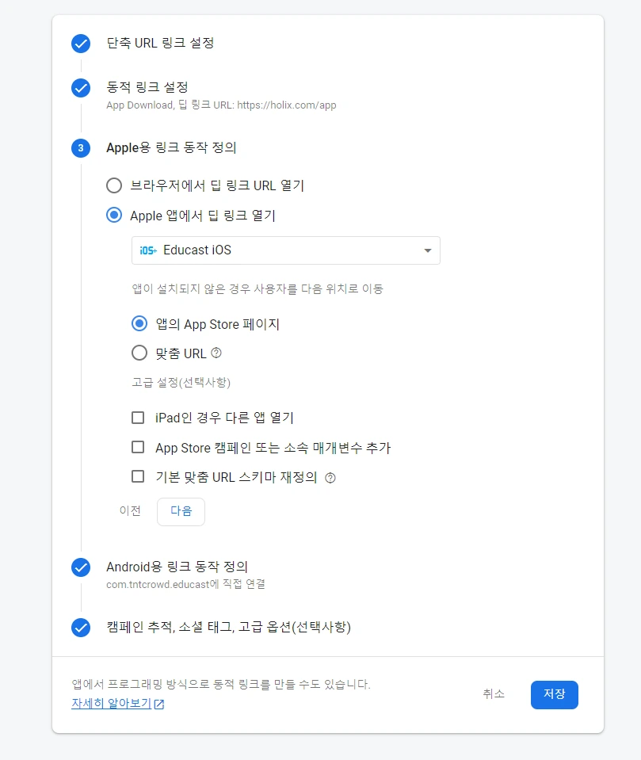Click checkmark icon for Android용 링크 동작 정의
641x760 pixels.
click(81, 567)
